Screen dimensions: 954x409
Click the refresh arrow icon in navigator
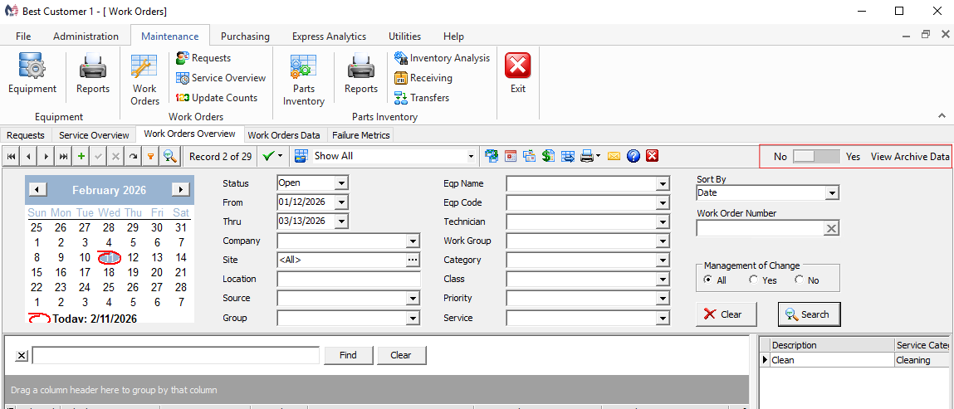click(x=133, y=156)
